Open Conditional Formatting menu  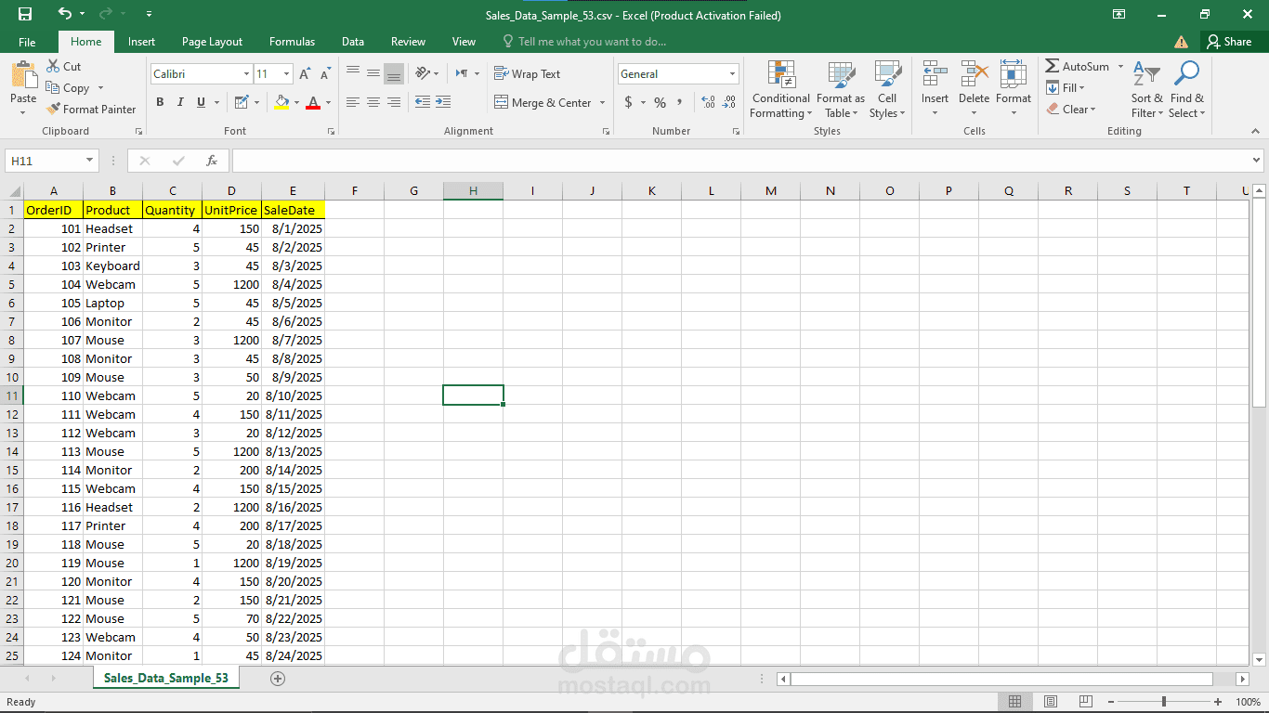coord(780,90)
